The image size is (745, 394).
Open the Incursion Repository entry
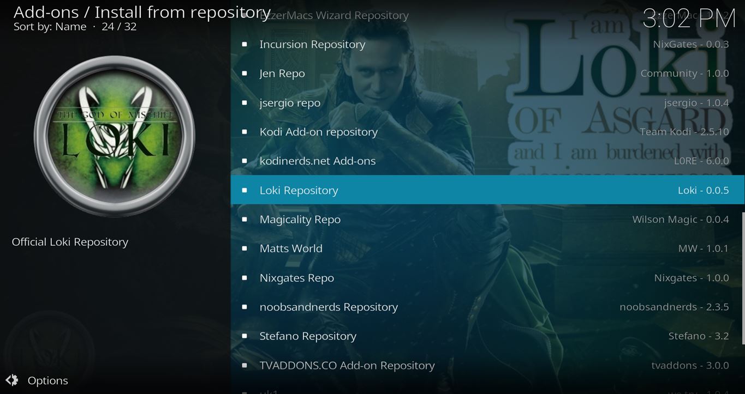click(312, 44)
